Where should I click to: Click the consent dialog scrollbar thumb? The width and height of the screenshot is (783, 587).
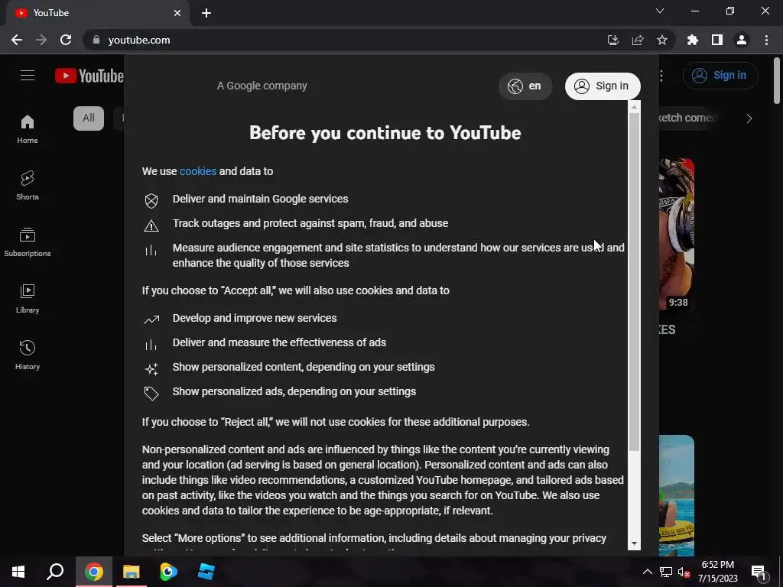634,282
